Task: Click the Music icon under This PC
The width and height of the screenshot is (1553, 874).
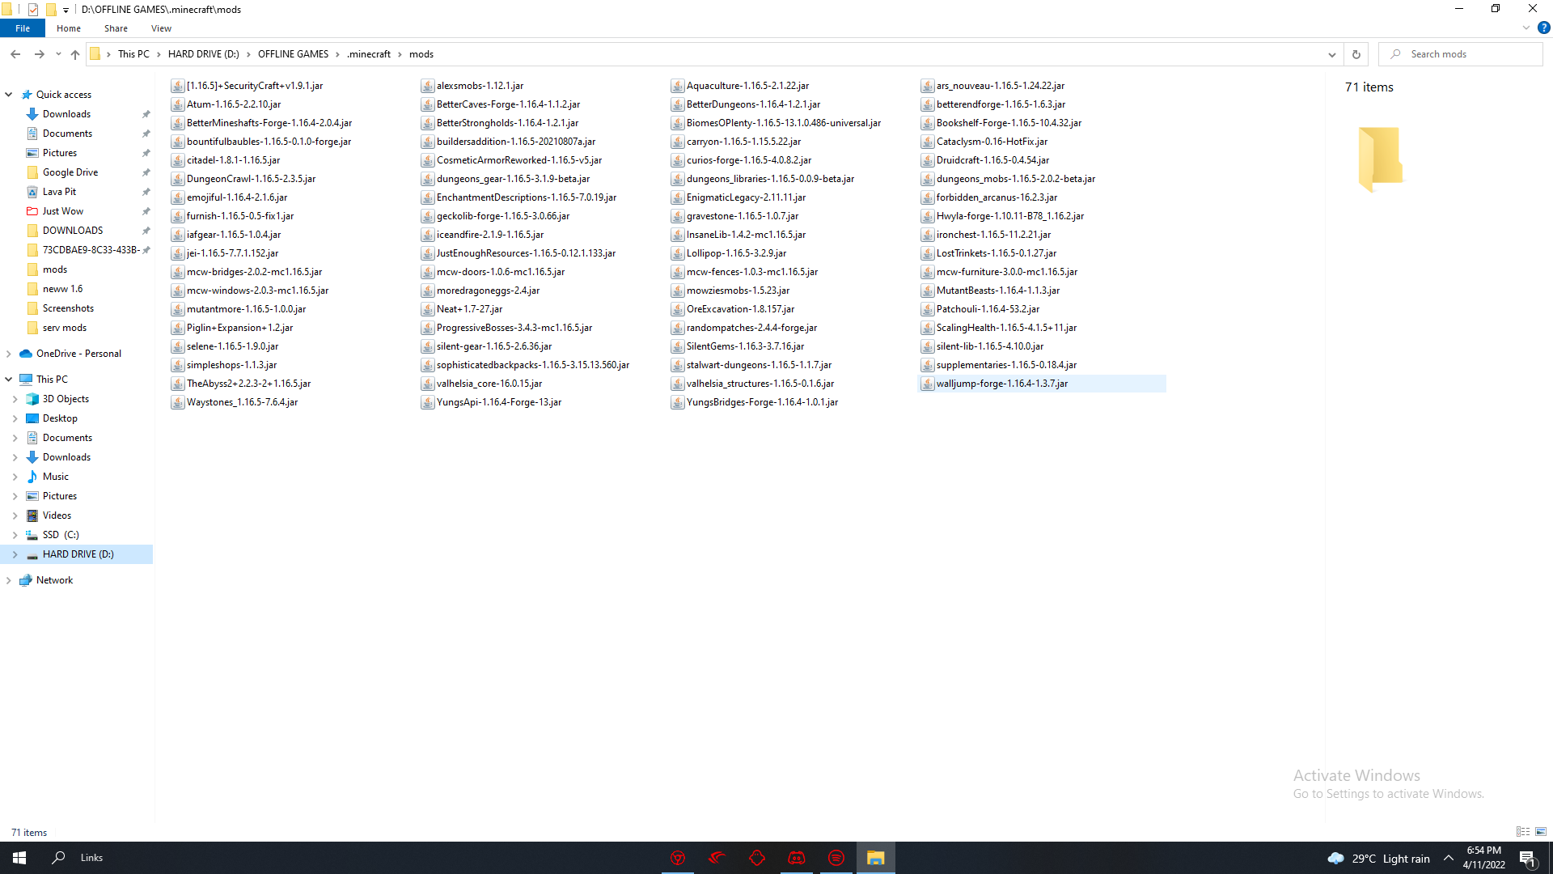Action: pos(32,477)
